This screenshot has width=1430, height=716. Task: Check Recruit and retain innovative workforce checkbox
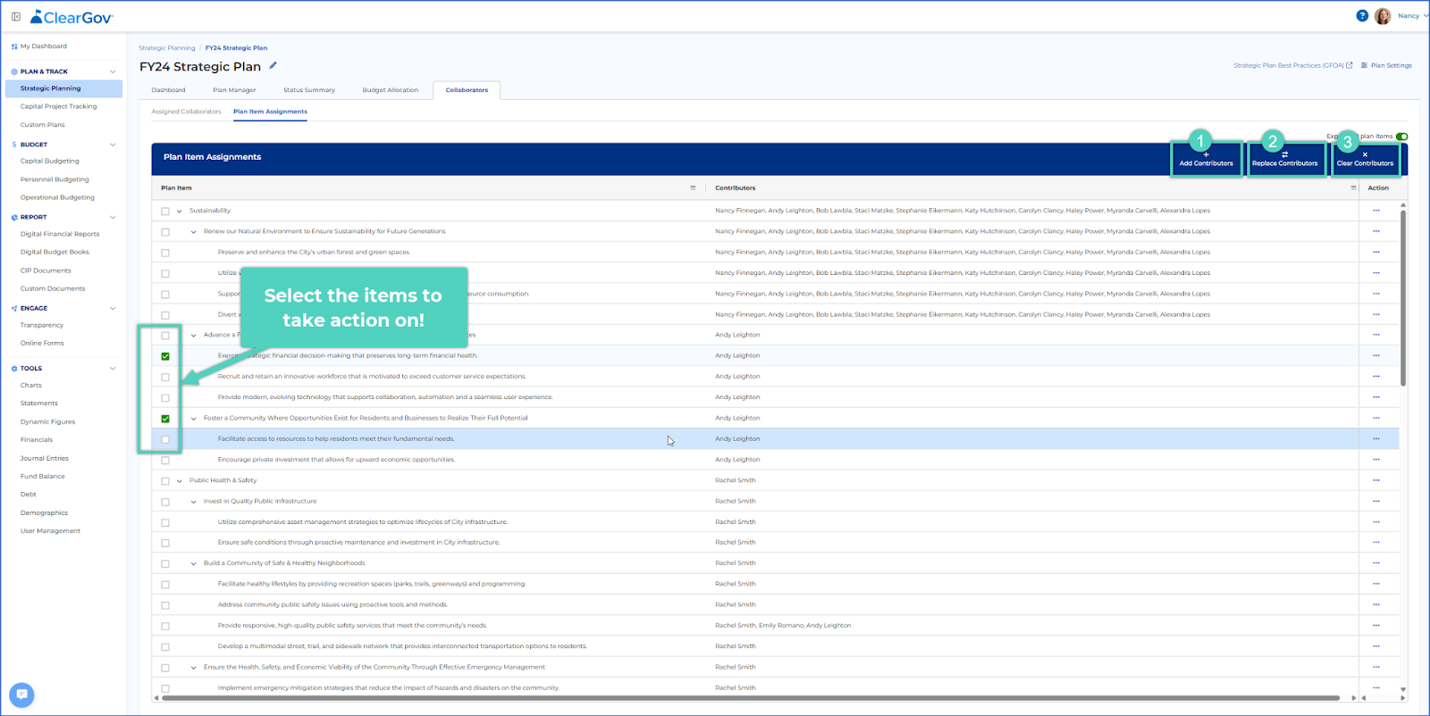[165, 377]
